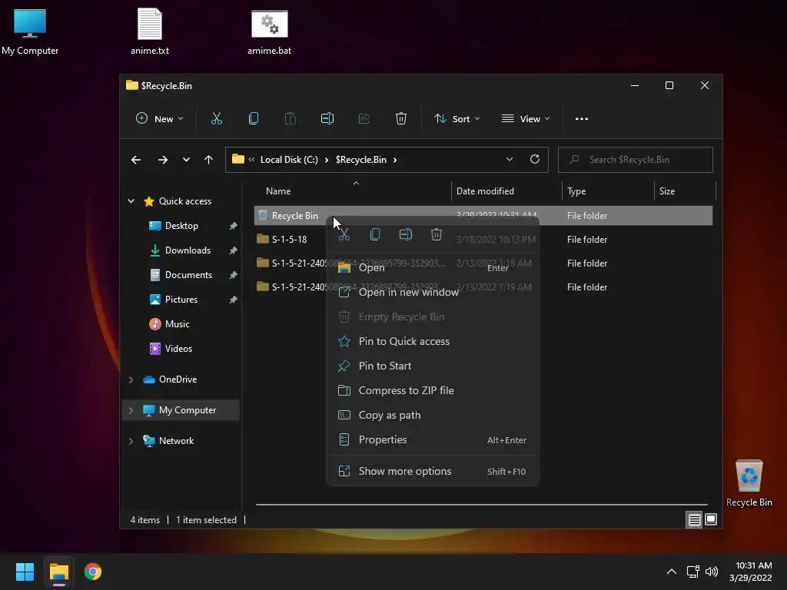Expand the Network tree node
This screenshot has width=787, height=590.
click(x=131, y=441)
